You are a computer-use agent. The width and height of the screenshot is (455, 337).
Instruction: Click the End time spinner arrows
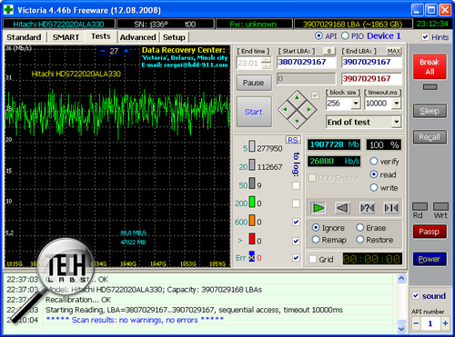coord(266,63)
